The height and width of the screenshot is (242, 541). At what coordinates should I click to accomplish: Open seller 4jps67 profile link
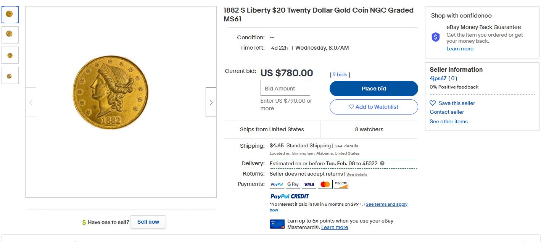(438, 78)
